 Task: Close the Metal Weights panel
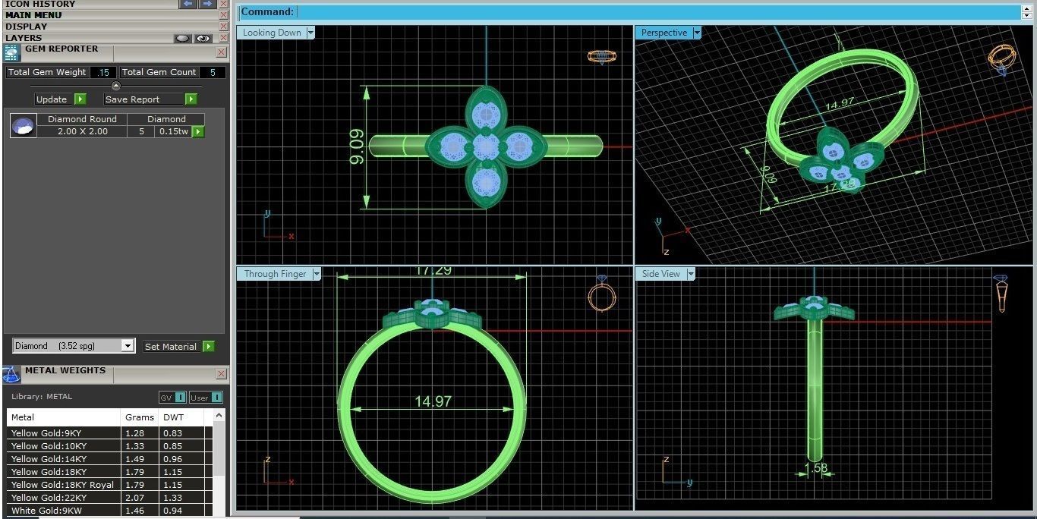221,374
